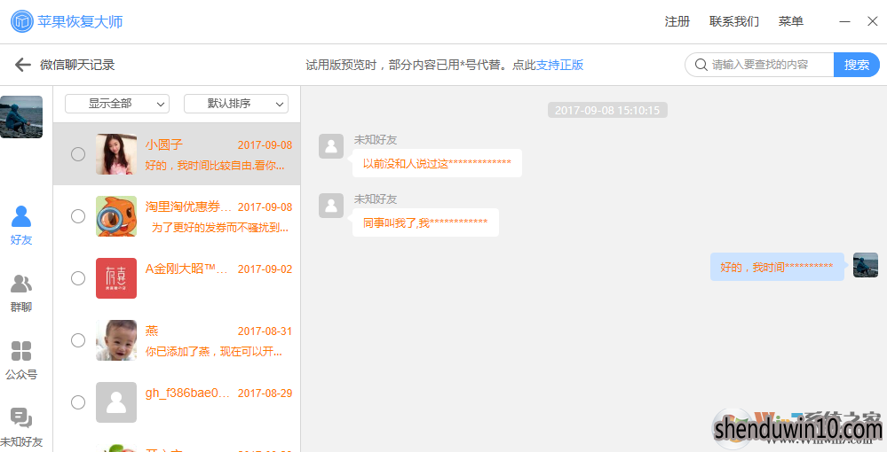The height and width of the screenshot is (452, 887).
Task: Click the 微信聊天记录 title
Action: (77, 65)
